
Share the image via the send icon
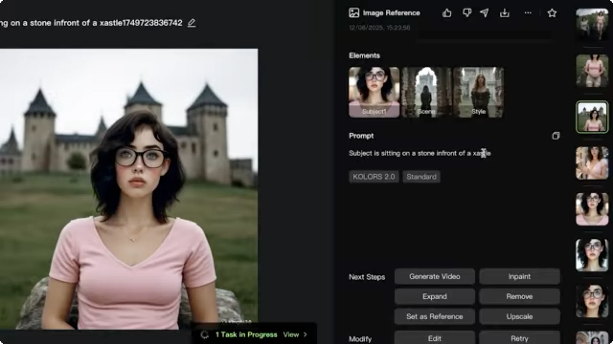[485, 13]
